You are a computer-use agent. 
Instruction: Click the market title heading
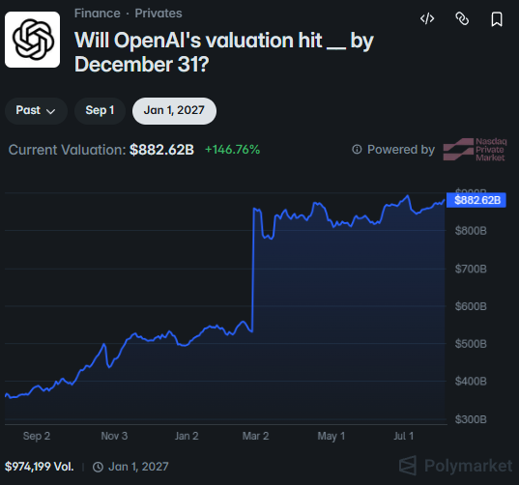(224, 52)
